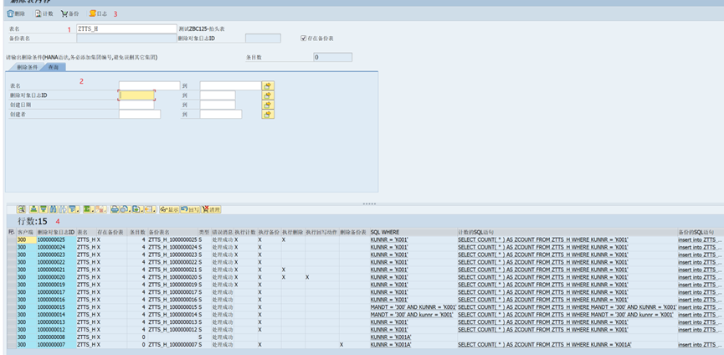Click the Subtotals icon in grid toolbar
The width and height of the screenshot is (724, 355).
click(101, 209)
